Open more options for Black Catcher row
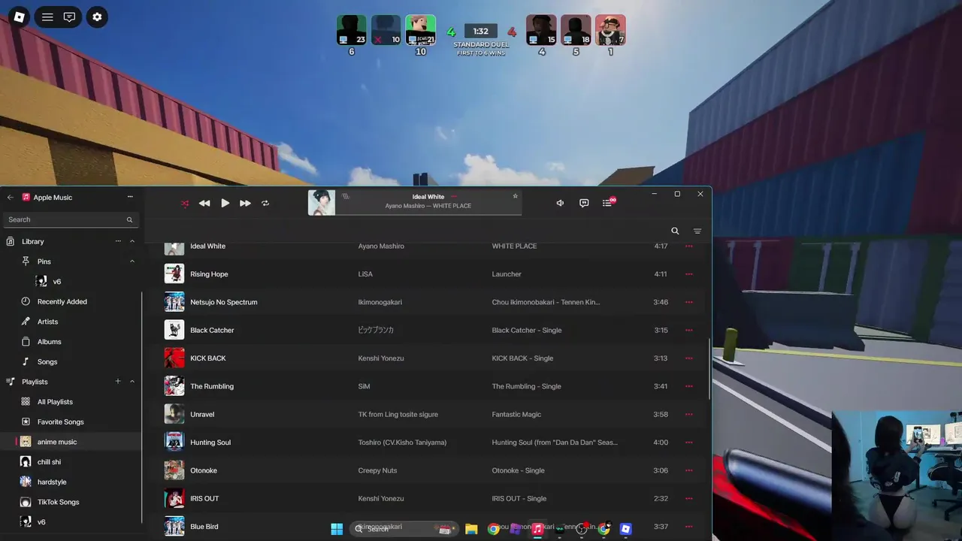This screenshot has width=962, height=541. point(688,331)
